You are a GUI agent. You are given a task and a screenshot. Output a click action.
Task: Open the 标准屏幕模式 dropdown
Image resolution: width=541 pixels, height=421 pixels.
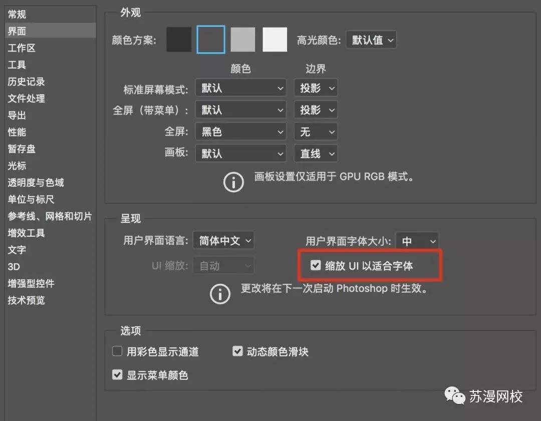[240, 88]
